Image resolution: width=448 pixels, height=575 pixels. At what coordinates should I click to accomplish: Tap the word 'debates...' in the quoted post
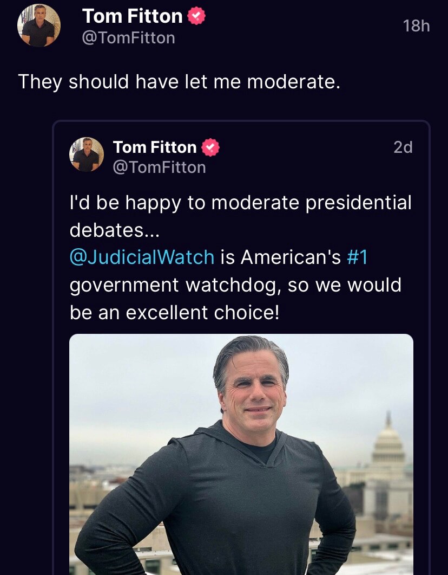point(115,230)
